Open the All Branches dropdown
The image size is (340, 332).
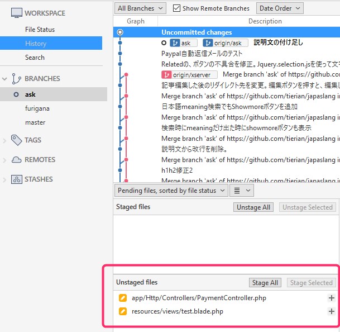[140, 8]
